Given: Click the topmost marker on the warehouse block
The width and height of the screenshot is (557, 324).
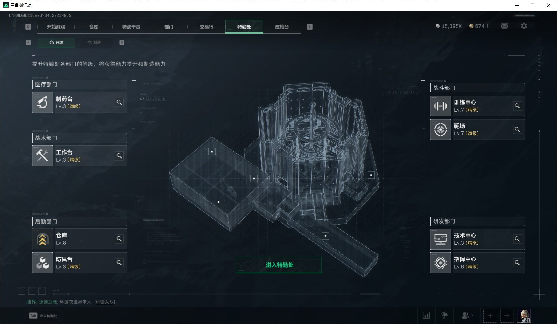Looking at the screenshot, I should click(x=212, y=152).
